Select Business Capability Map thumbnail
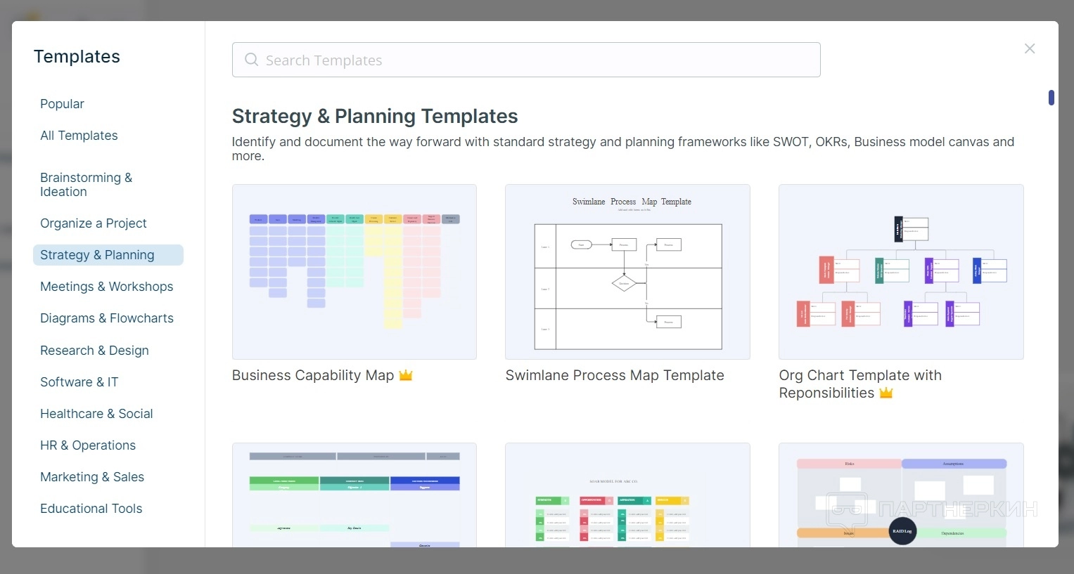The width and height of the screenshot is (1074, 574). tap(354, 272)
